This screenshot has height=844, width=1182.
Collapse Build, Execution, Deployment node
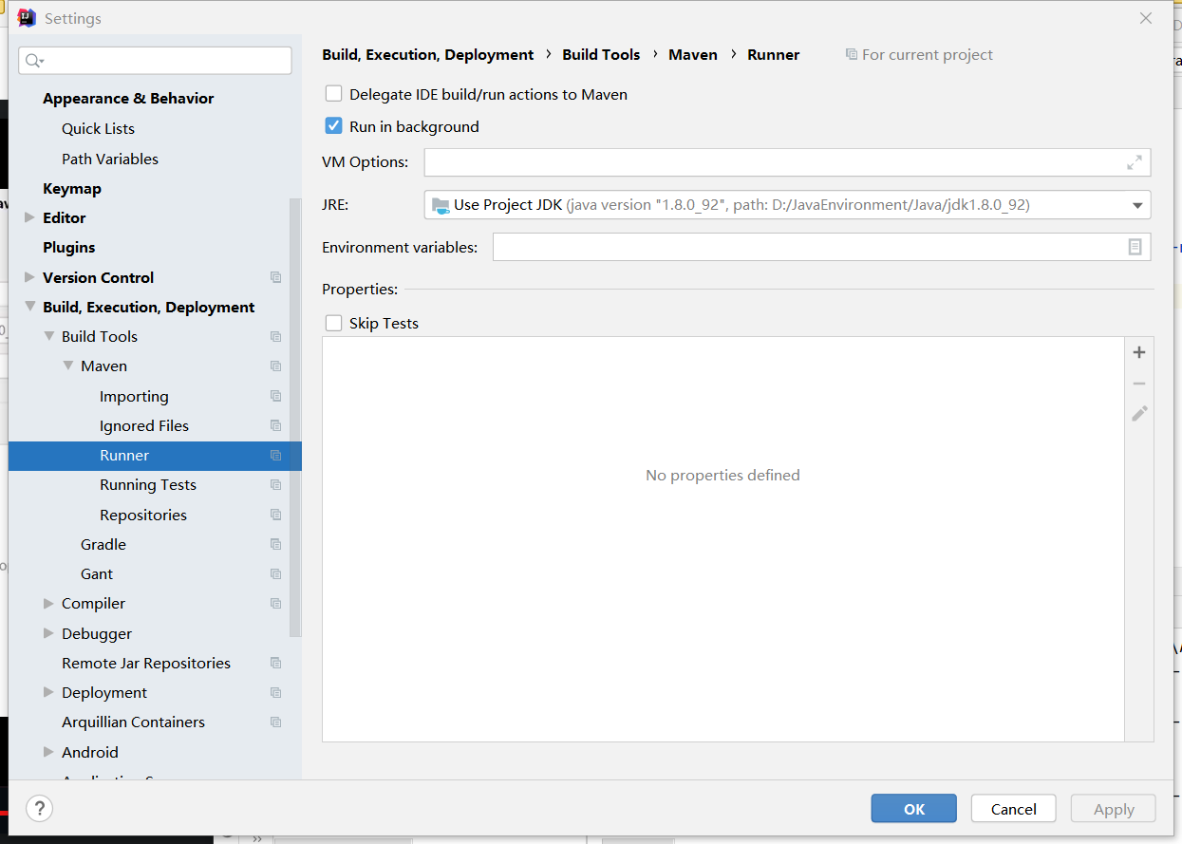(29, 307)
